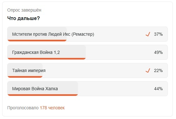This screenshot has height=119, width=176.
Task: Click the 49% result value
Action: (x=158, y=52)
